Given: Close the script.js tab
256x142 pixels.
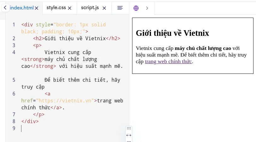Looking at the screenshot, I should tap(104, 8).
